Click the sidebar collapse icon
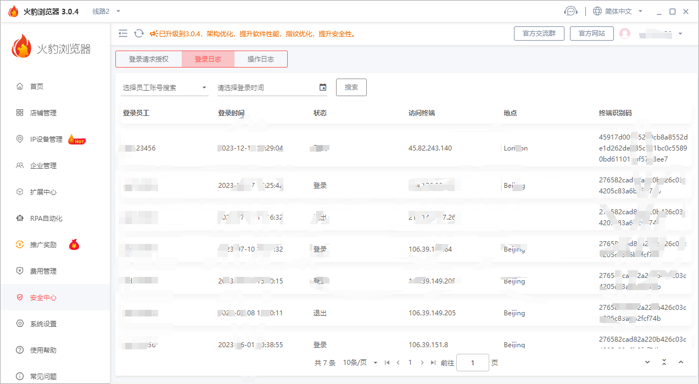The width and height of the screenshot is (699, 384). tap(123, 34)
